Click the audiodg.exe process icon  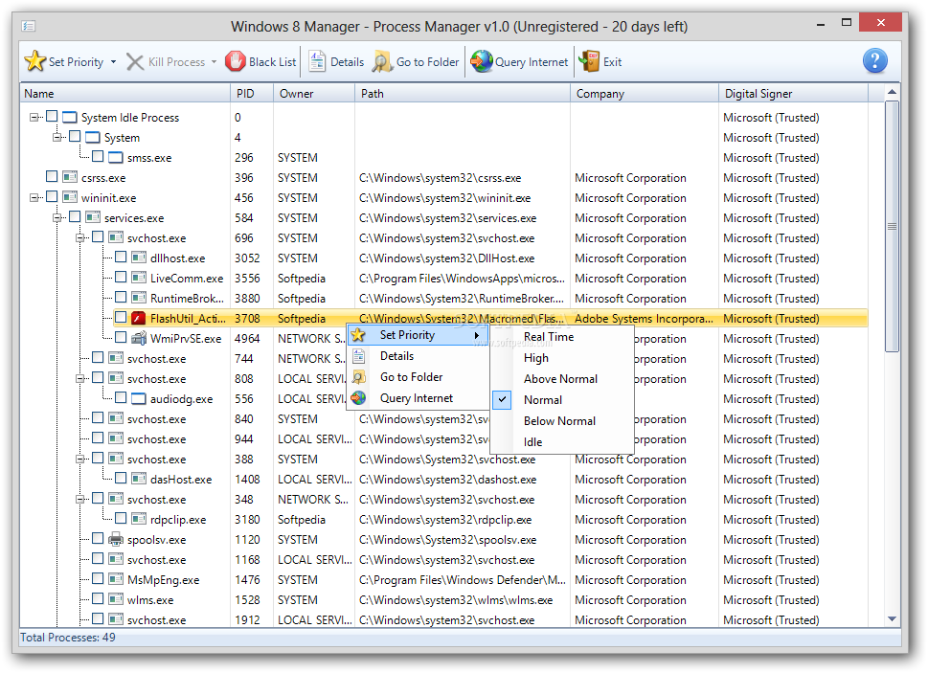click(x=139, y=398)
